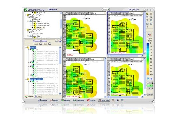Uncheck CH 1 under Multi_floor_2nd_floor in channel tree

31,81
